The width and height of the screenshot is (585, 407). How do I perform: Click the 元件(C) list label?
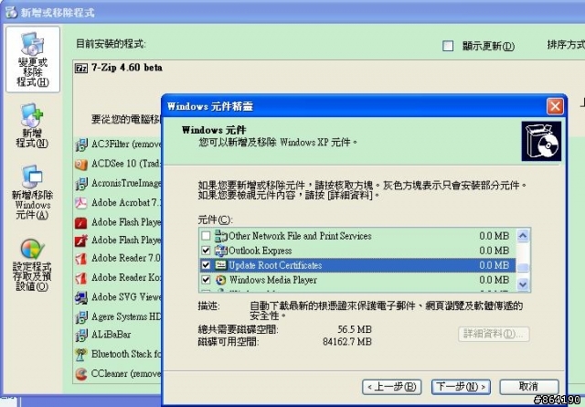pyautogui.click(x=215, y=220)
